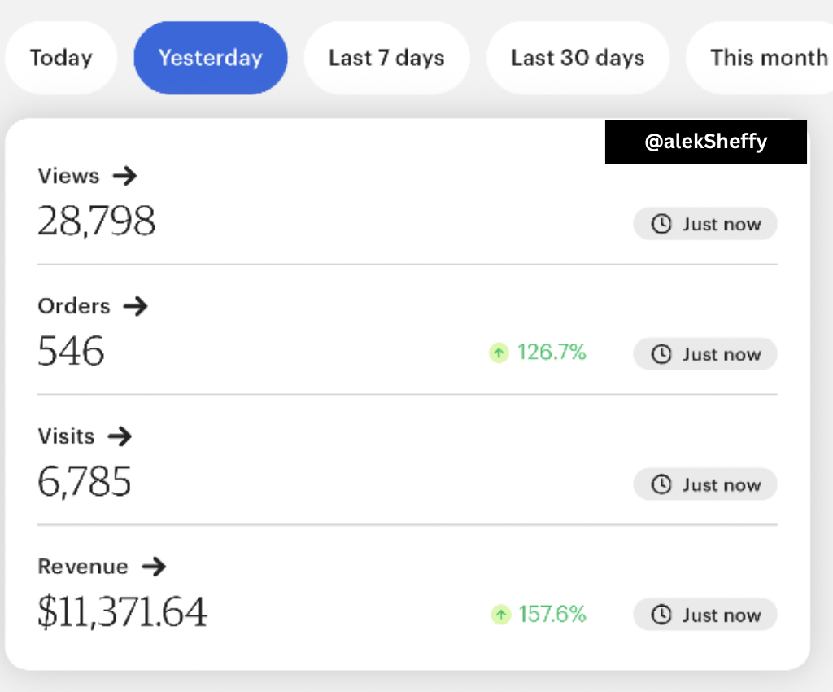Open the Views stats link
Image resolution: width=833 pixels, height=692 pixels.
click(x=69, y=176)
